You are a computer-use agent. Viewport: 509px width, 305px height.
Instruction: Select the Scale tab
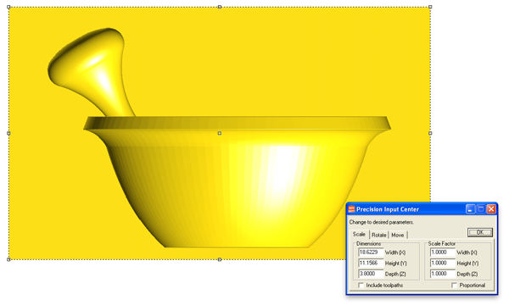(359, 234)
